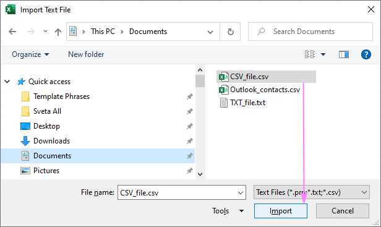Collapse the Quick access tree node
Screen dimensions: 381x227
[x=7, y=82]
